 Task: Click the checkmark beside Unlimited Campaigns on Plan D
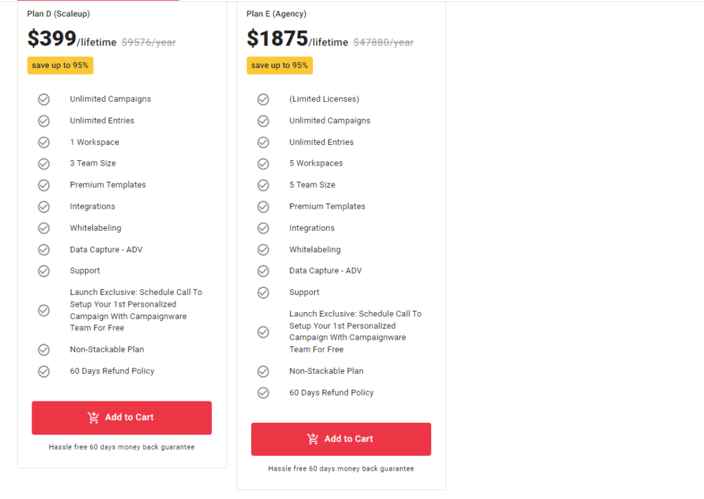[x=44, y=99]
